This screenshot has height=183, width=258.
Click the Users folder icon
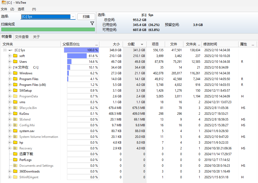pos(15,61)
